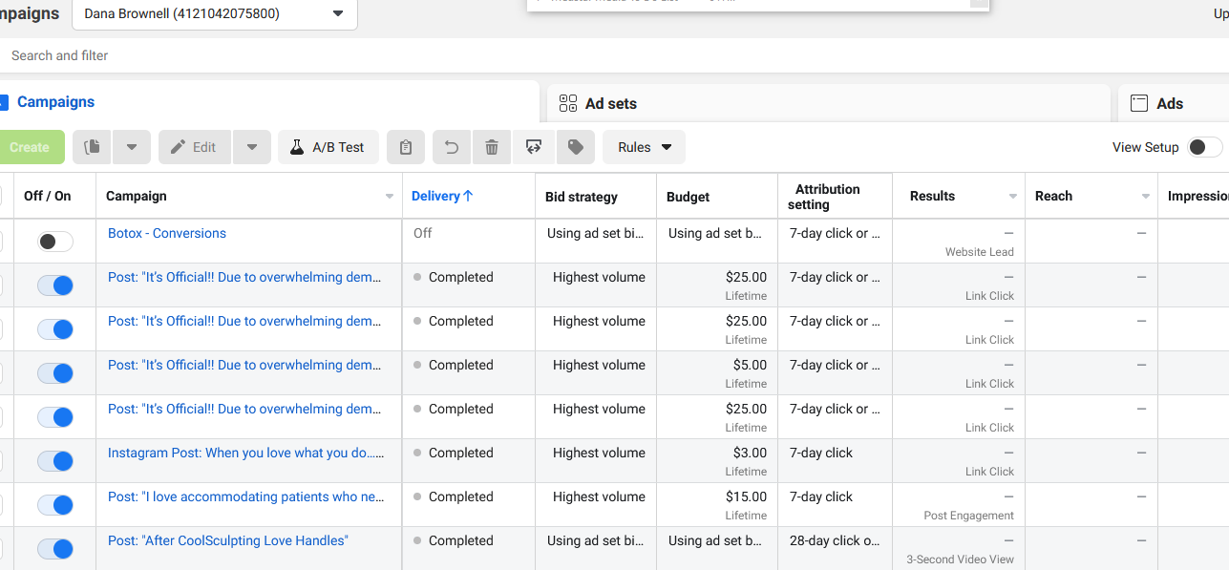Click the duplicate campaign icon
Image resolution: width=1229 pixels, height=570 pixels.
coord(93,147)
